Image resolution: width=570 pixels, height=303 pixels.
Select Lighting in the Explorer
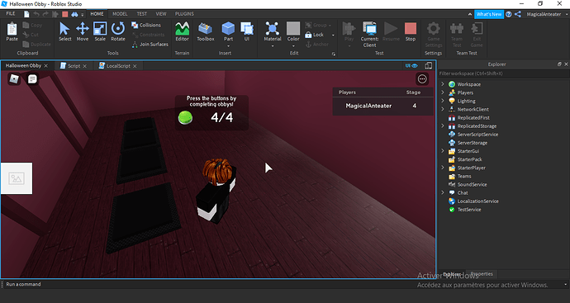pos(467,101)
